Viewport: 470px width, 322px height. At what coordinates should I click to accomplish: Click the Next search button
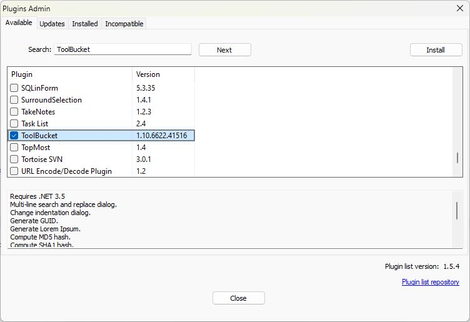point(225,50)
